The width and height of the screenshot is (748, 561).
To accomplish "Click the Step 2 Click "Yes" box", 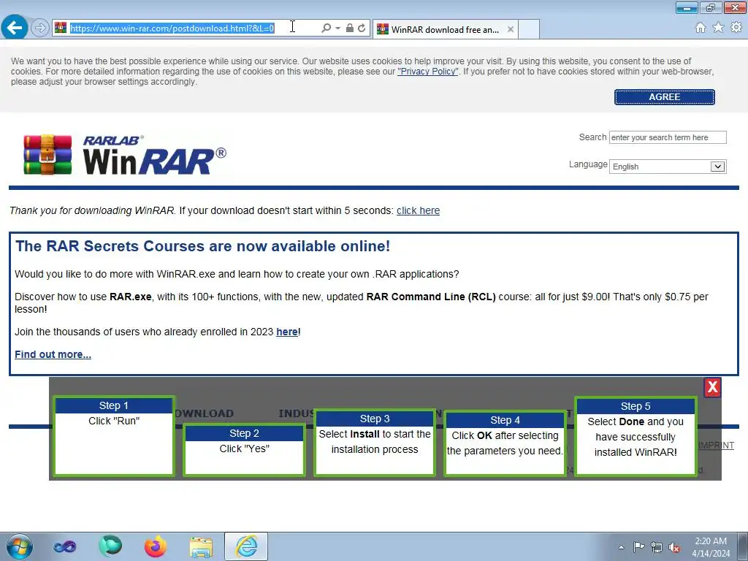I will point(244,449).
